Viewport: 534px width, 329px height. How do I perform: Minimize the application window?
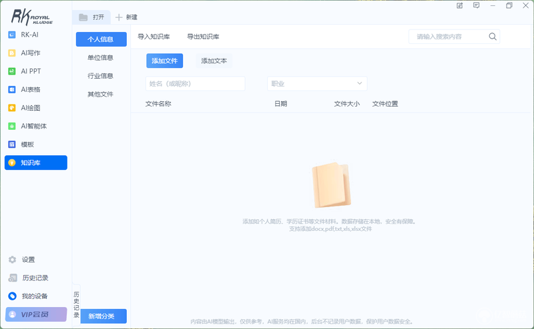(493, 5)
